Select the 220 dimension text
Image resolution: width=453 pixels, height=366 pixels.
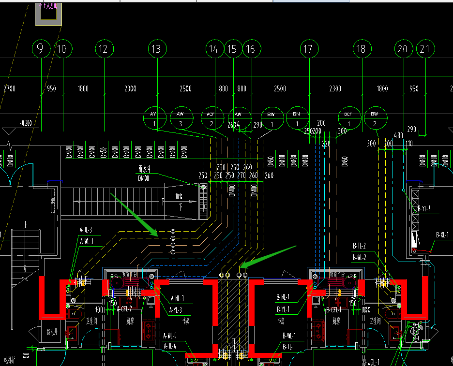pos(326,144)
